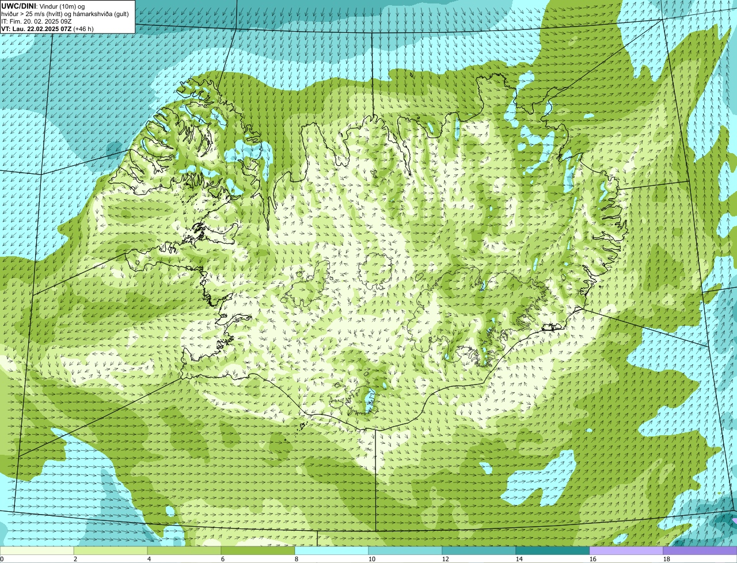Pick the 4–6 m/s green legend segment
The image size is (737, 563).
tap(184, 551)
